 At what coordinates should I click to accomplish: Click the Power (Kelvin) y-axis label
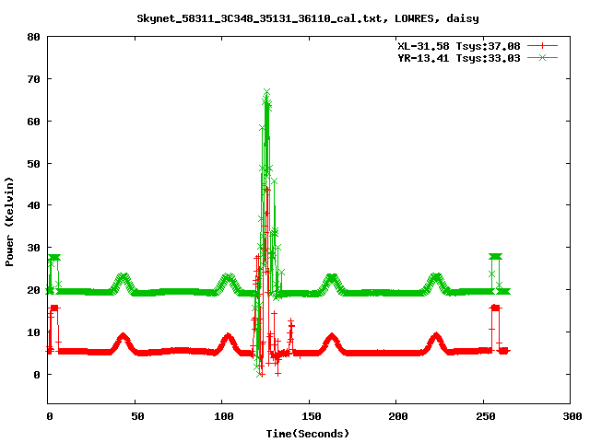coord(9,222)
